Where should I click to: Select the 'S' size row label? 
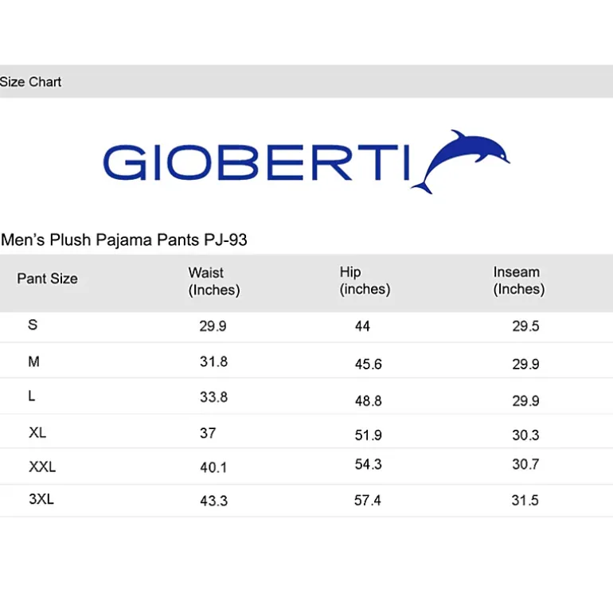(x=33, y=325)
